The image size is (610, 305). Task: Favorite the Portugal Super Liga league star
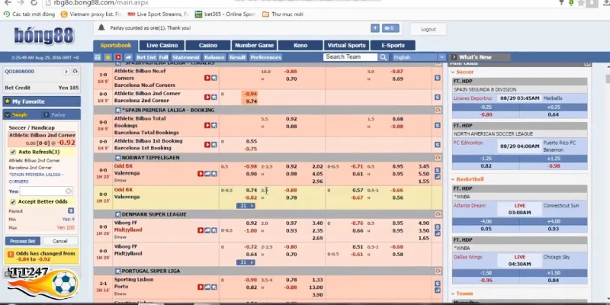(x=118, y=271)
